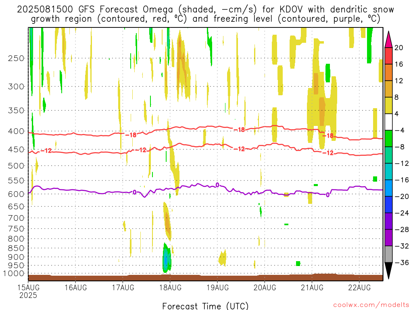The image size is (413, 310).
Task: Click the orange swatch between 16 and 12
Action: (388, 72)
